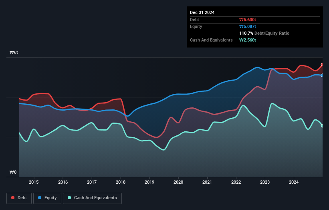329x210 pixels.
Task: Click the 2021 x-axis label
Action: (x=207, y=182)
